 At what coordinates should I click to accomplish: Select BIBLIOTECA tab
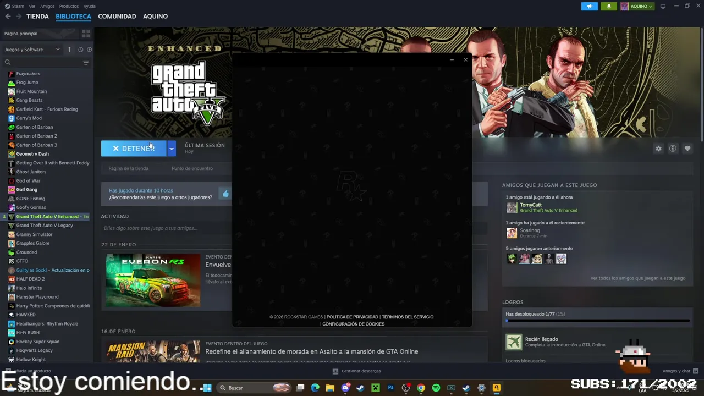coord(73,16)
